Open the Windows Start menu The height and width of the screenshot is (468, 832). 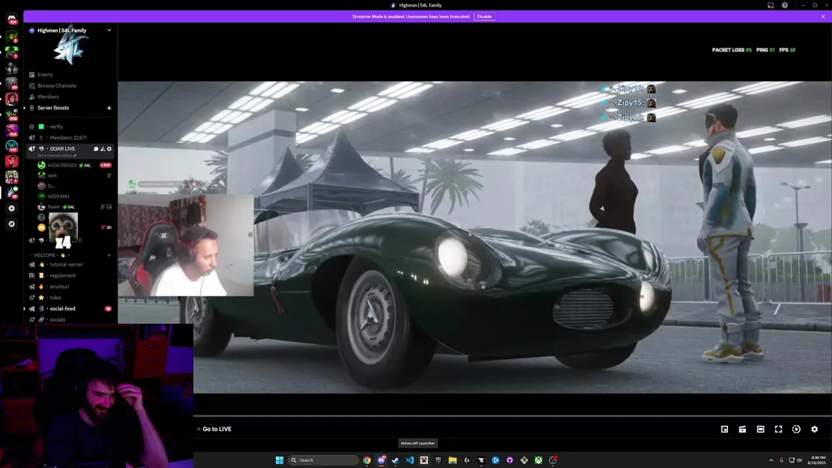279,460
